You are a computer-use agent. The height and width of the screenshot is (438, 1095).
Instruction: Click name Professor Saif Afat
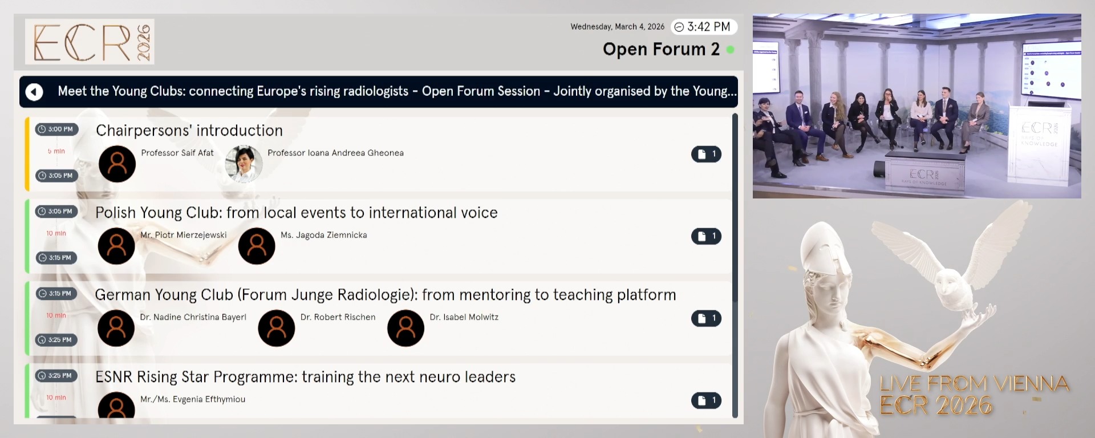tap(177, 153)
